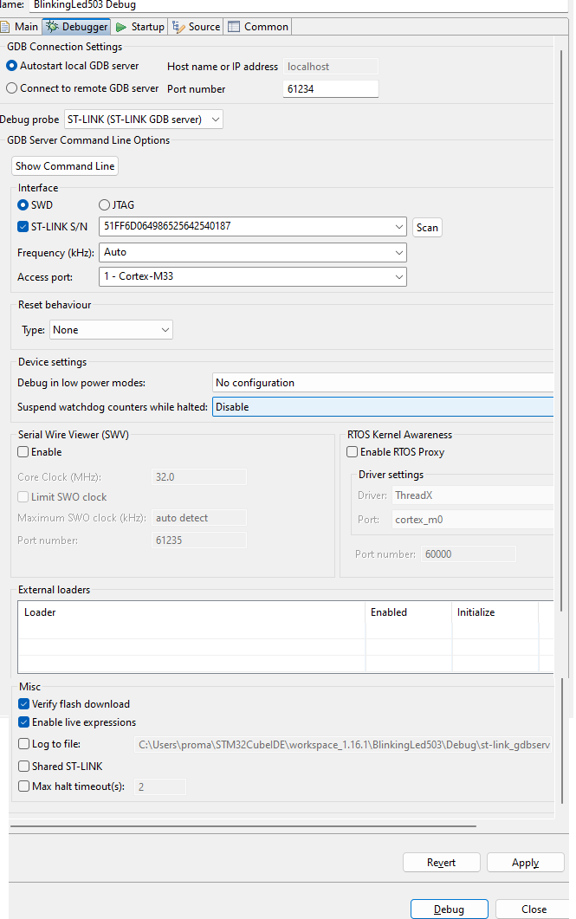Toggle Enable live expressions checkbox
This screenshot has width=576, height=919.
(24, 722)
